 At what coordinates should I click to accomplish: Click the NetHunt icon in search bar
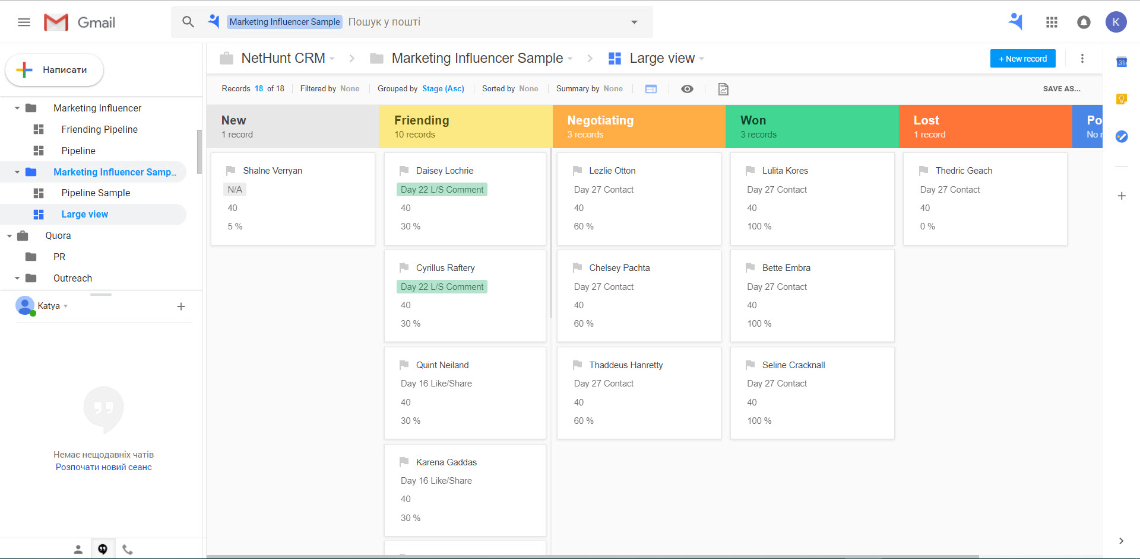pyautogui.click(x=213, y=21)
